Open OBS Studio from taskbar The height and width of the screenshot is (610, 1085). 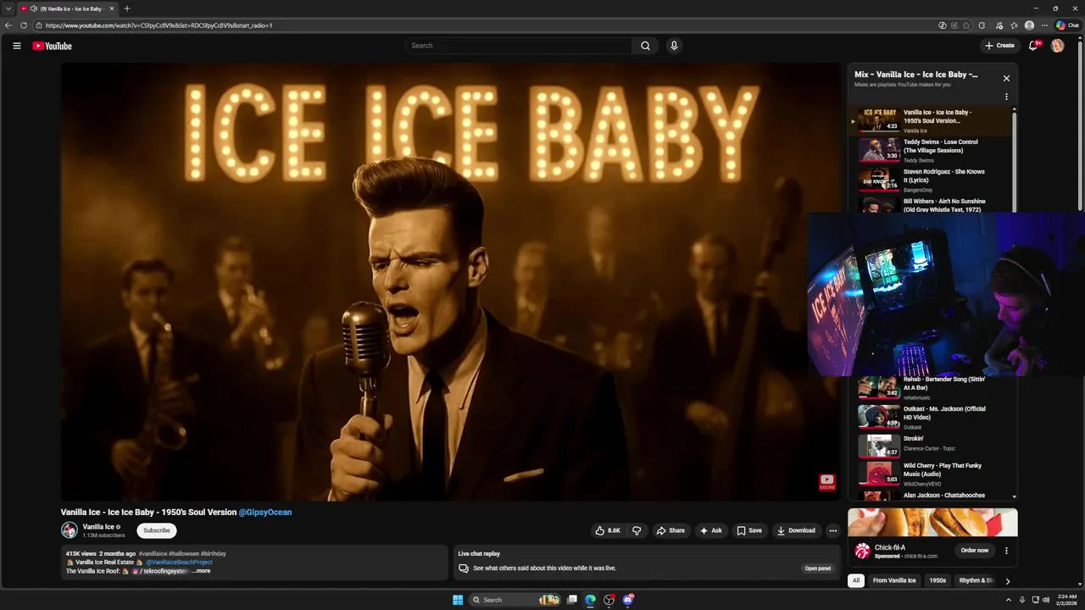point(609,600)
